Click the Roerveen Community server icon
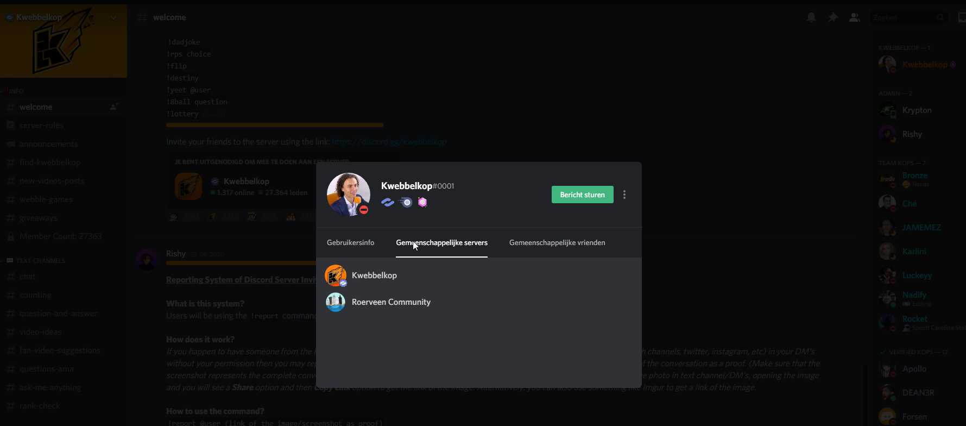The width and height of the screenshot is (966, 426). pyautogui.click(x=336, y=302)
